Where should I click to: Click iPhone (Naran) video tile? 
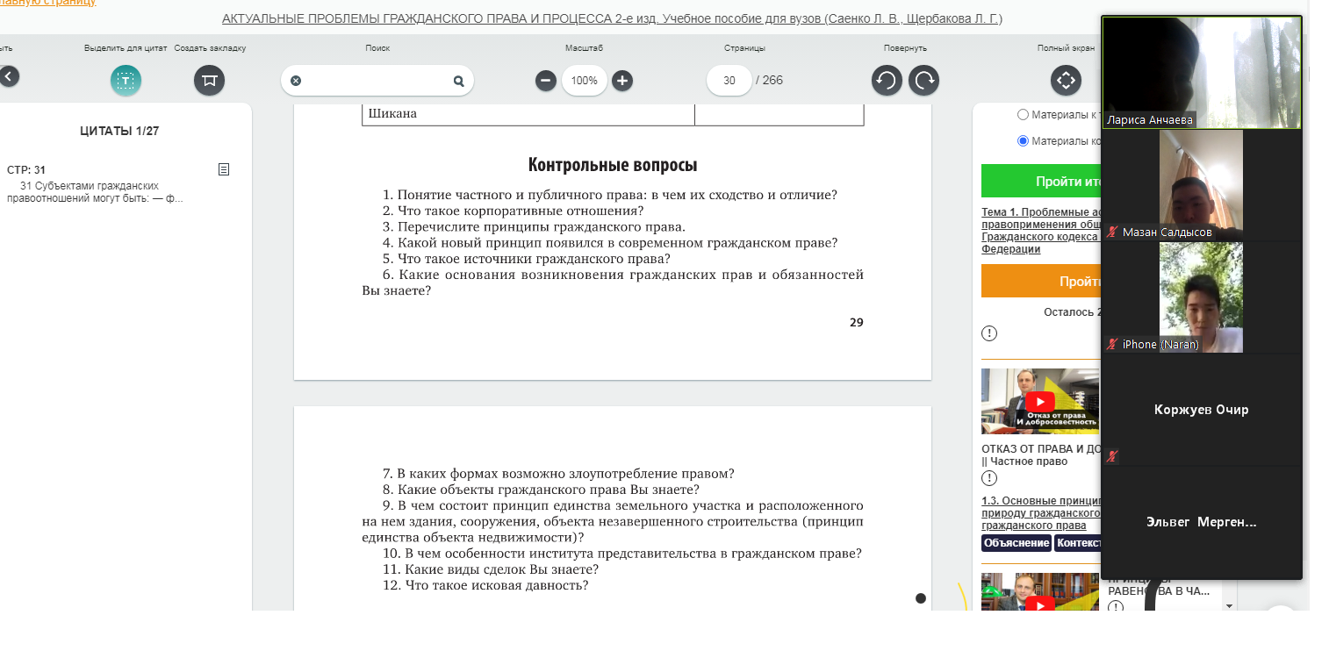pyautogui.click(x=1201, y=297)
